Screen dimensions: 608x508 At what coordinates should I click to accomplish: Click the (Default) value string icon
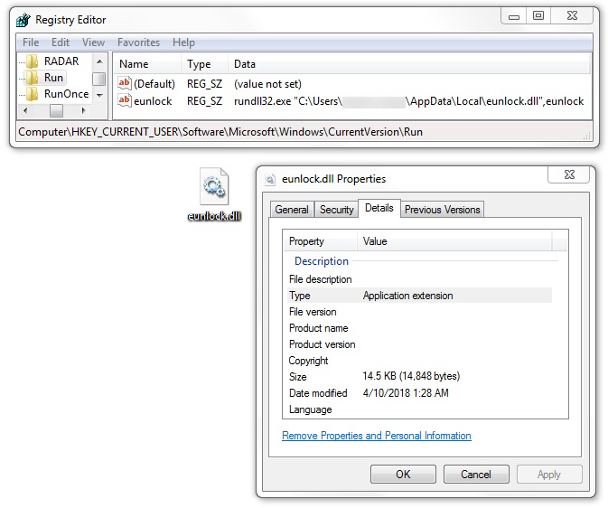(x=125, y=83)
